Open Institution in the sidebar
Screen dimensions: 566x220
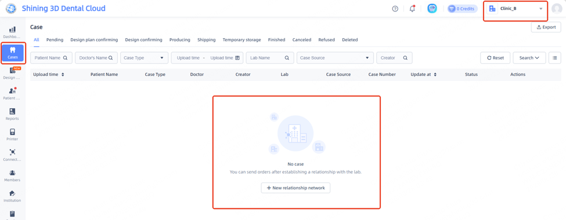(12, 196)
